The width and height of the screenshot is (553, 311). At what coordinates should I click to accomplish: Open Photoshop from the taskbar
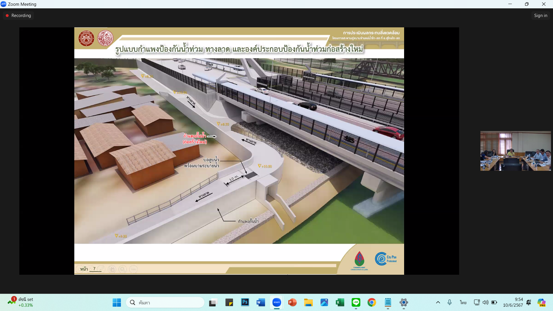tap(245, 302)
